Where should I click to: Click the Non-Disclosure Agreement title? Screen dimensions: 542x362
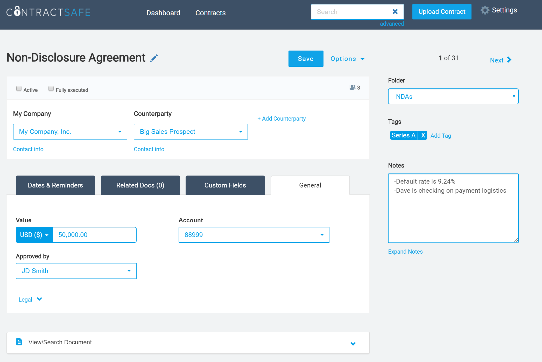pyautogui.click(x=76, y=58)
